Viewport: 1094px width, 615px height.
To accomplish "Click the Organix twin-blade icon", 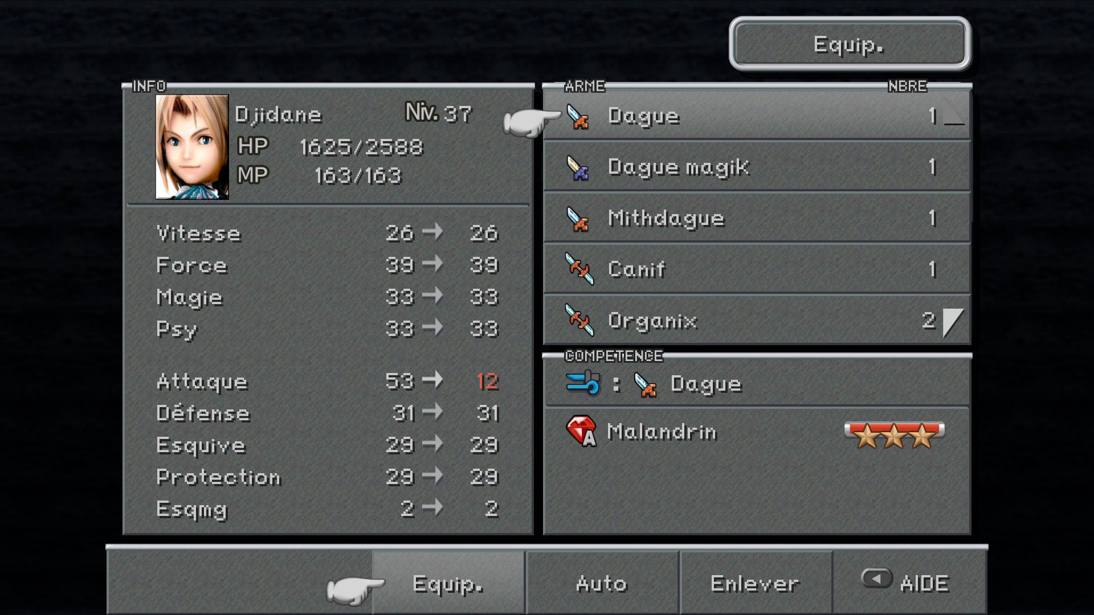I will point(579,320).
